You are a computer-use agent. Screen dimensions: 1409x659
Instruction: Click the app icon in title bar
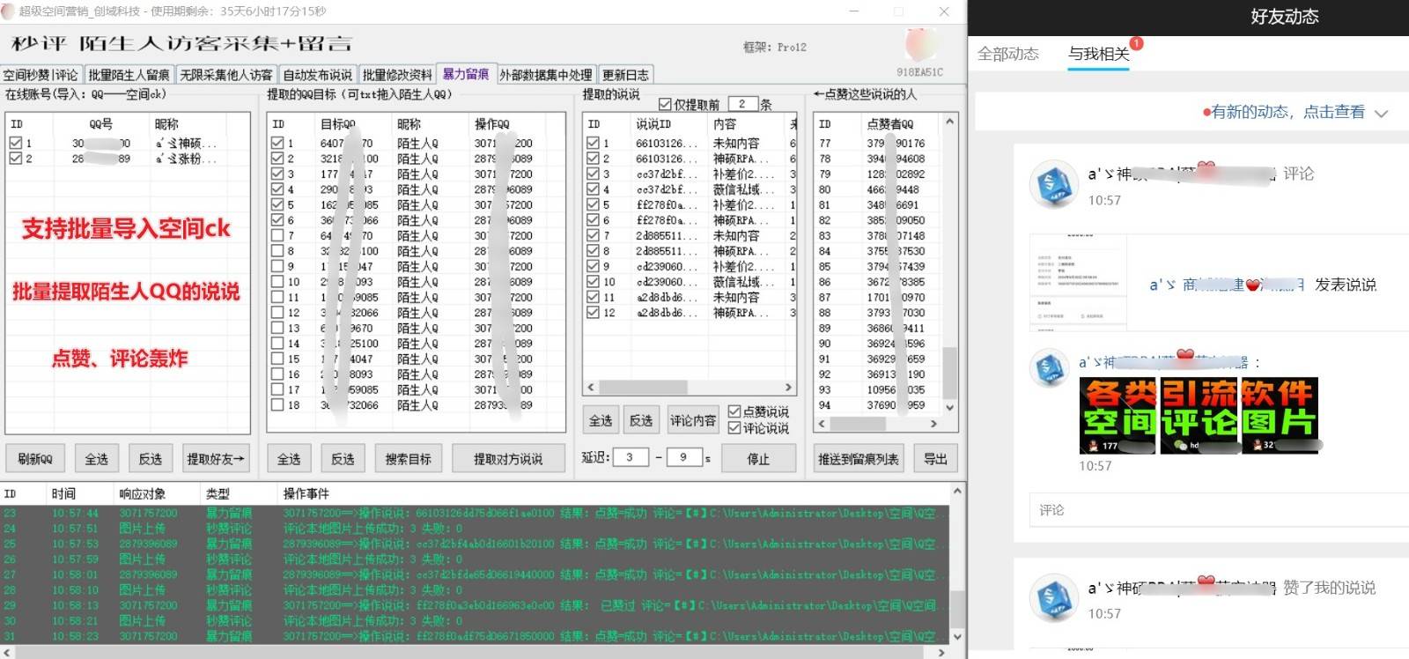pos(9,11)
